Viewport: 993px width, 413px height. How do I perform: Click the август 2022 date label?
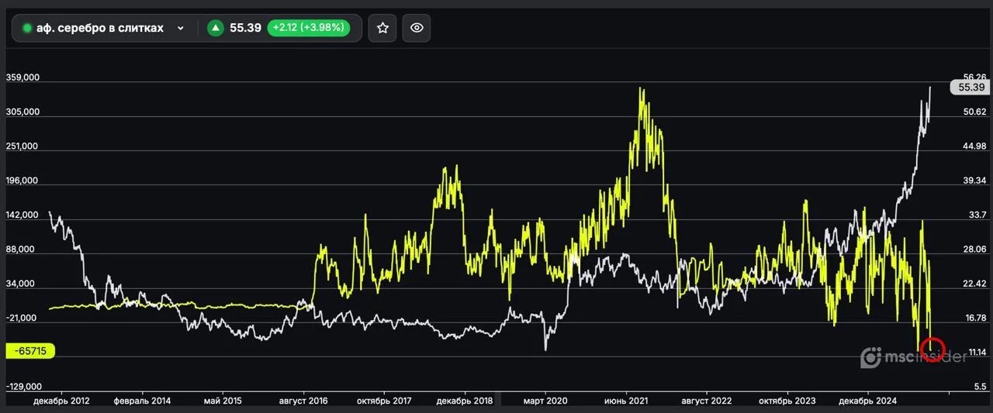pos(706,401)
